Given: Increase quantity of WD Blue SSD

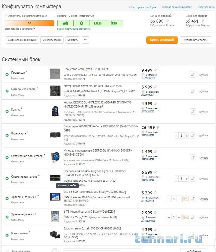Looking at the screenshot, I should [179, 199].
